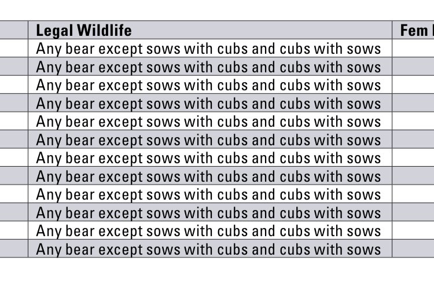Click the second row's Any bear text
The image size is (434, 290).
point(208,67)
